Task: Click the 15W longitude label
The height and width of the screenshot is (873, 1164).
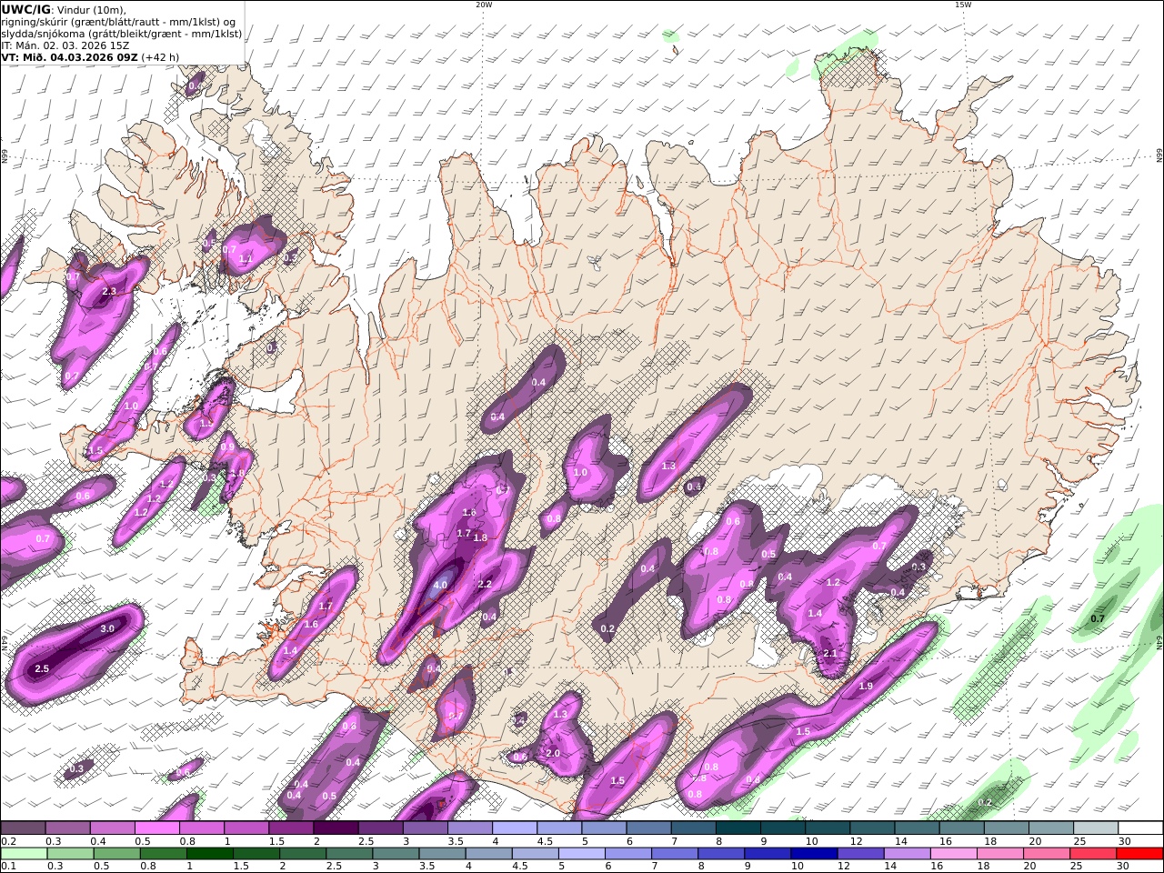Action: tap(963, 5)
